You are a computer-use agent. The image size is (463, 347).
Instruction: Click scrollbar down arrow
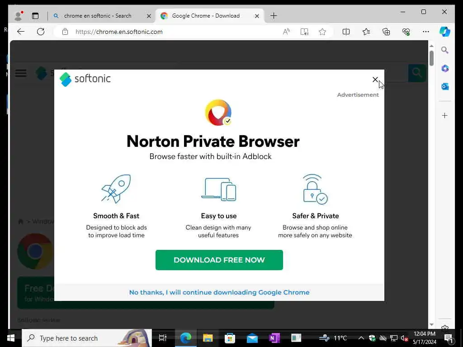(x=431, y=324)
